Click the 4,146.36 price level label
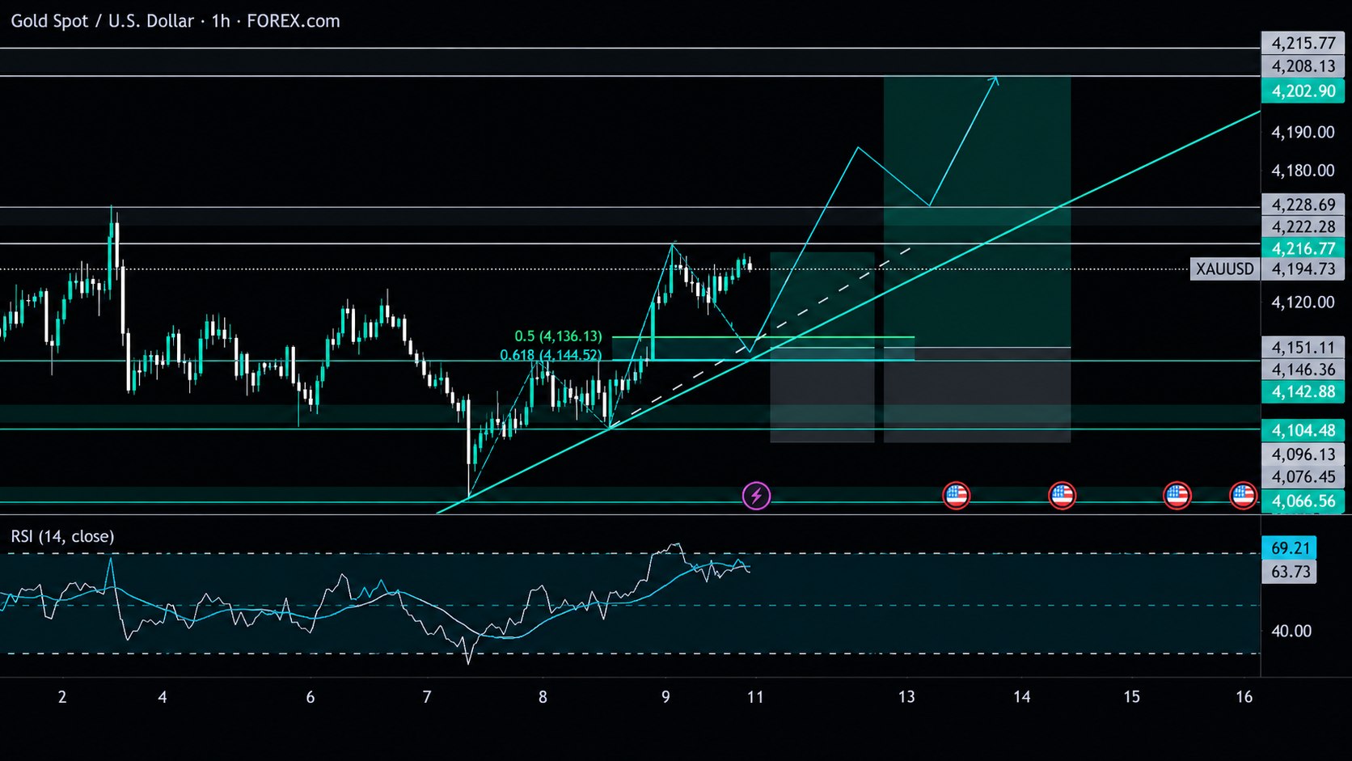Viewport: 1352px width, 761px height. coord(1303,370)
